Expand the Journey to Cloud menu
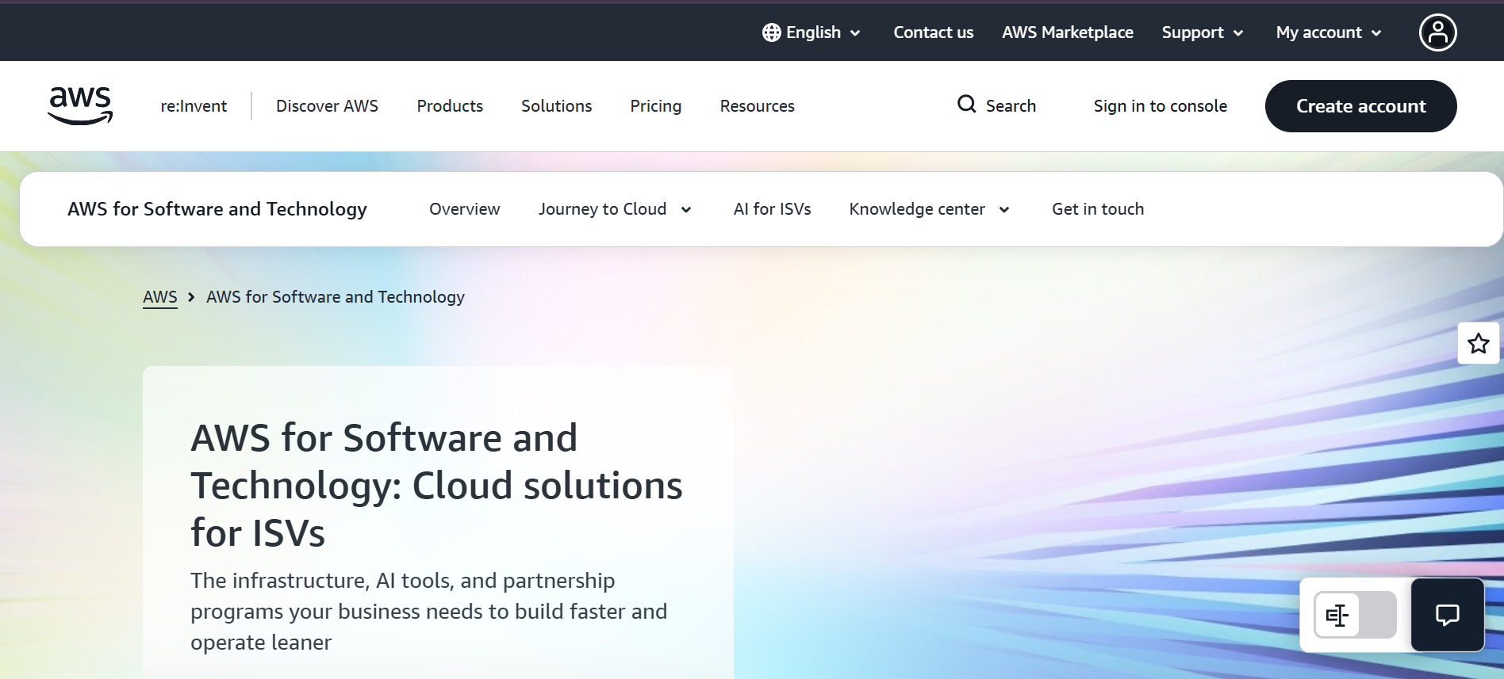The height and width of the screenshot is (679, 1504). [615, 209]
